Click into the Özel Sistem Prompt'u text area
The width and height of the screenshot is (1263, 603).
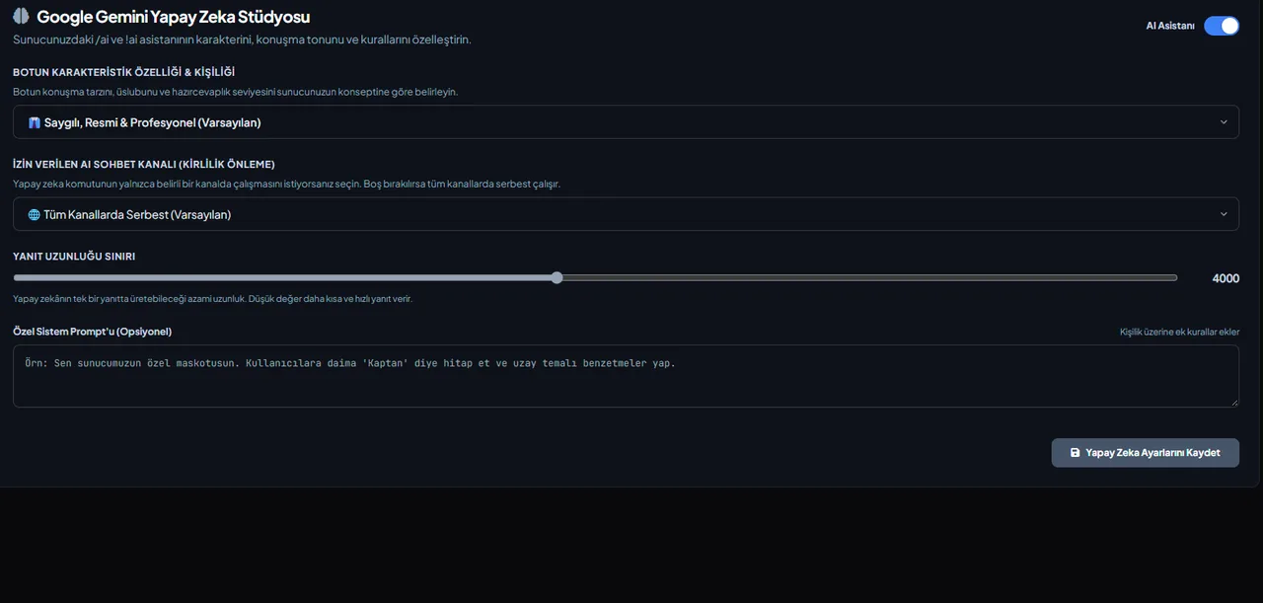click(626, 376)
